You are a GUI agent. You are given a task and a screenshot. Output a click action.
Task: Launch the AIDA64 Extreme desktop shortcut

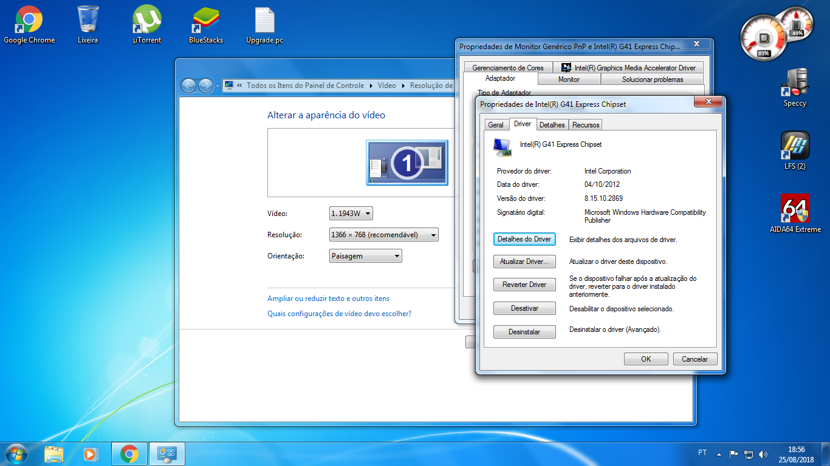795,214
